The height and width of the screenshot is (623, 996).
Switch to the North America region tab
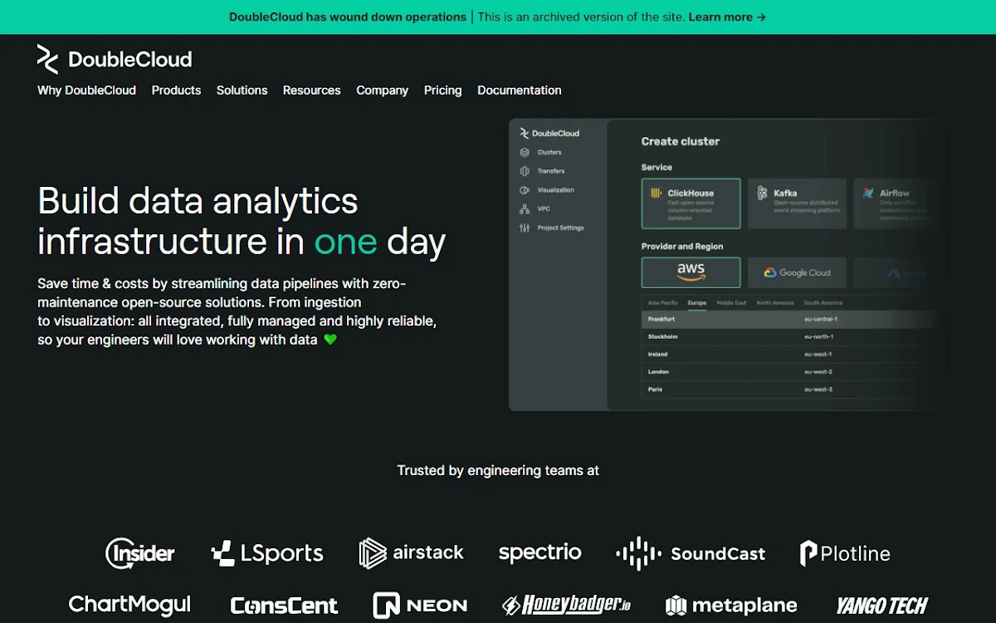pos(775,303)
